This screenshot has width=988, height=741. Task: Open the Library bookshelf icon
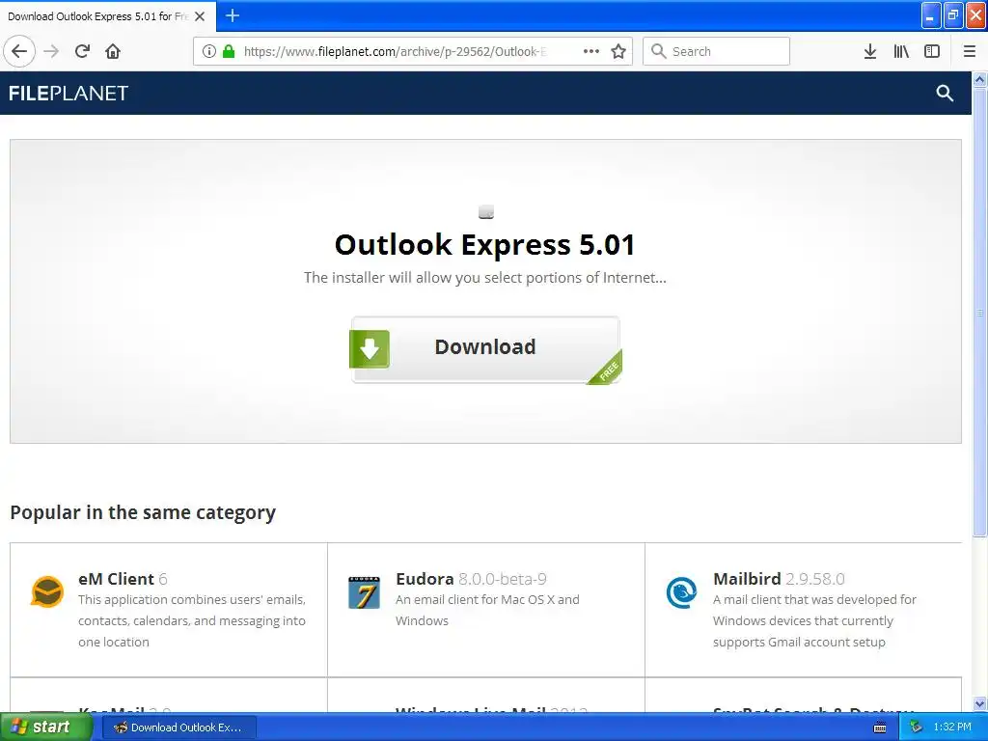901,52
